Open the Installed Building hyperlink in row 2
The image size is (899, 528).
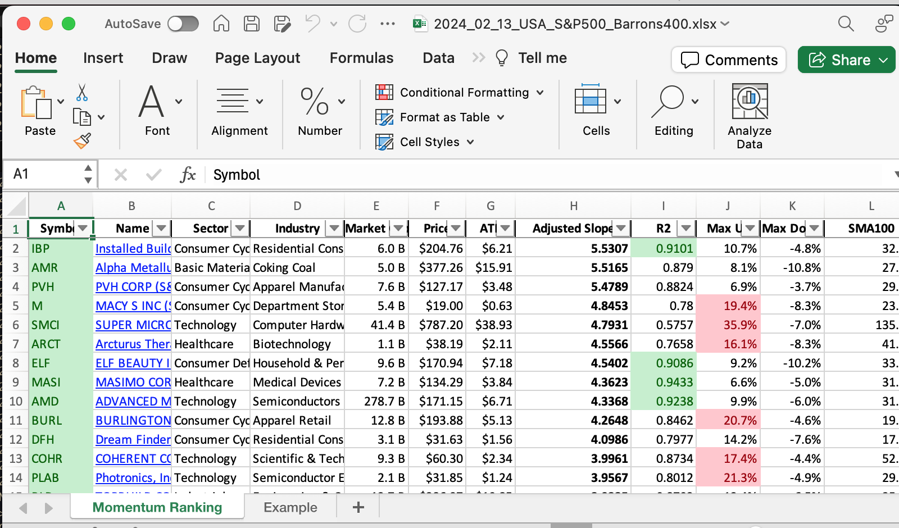tap(133, 248)
